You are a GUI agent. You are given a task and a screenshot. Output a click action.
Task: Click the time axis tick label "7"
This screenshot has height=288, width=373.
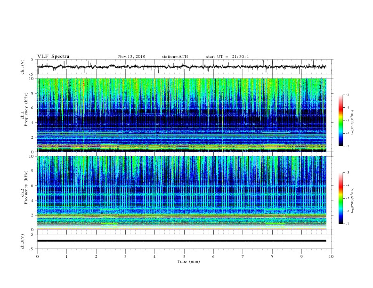[243, 256]
